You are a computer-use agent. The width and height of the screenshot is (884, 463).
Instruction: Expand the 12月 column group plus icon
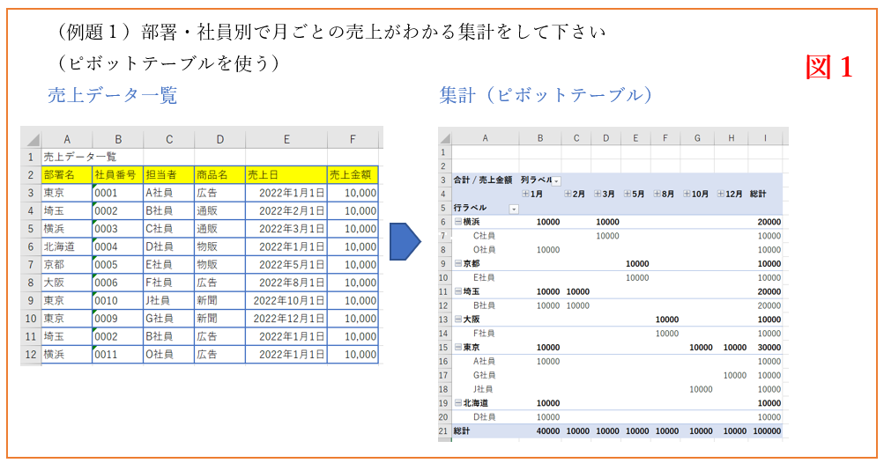click(x=720, y=194)
